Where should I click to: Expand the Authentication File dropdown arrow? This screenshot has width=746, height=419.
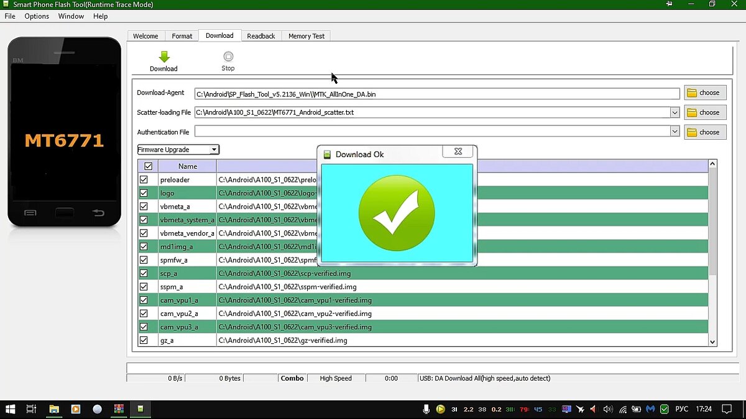(675, 132)
